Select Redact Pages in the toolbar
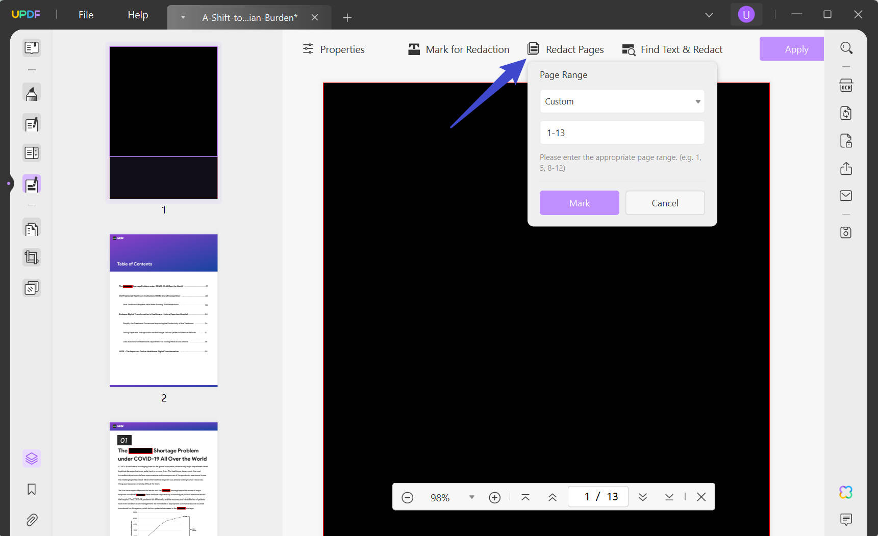The width and height of the screenshot is (878, 536). pyautogui.click(x=566, y=49)
